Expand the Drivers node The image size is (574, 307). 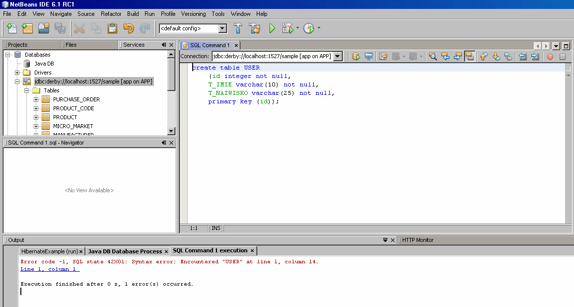17,73
